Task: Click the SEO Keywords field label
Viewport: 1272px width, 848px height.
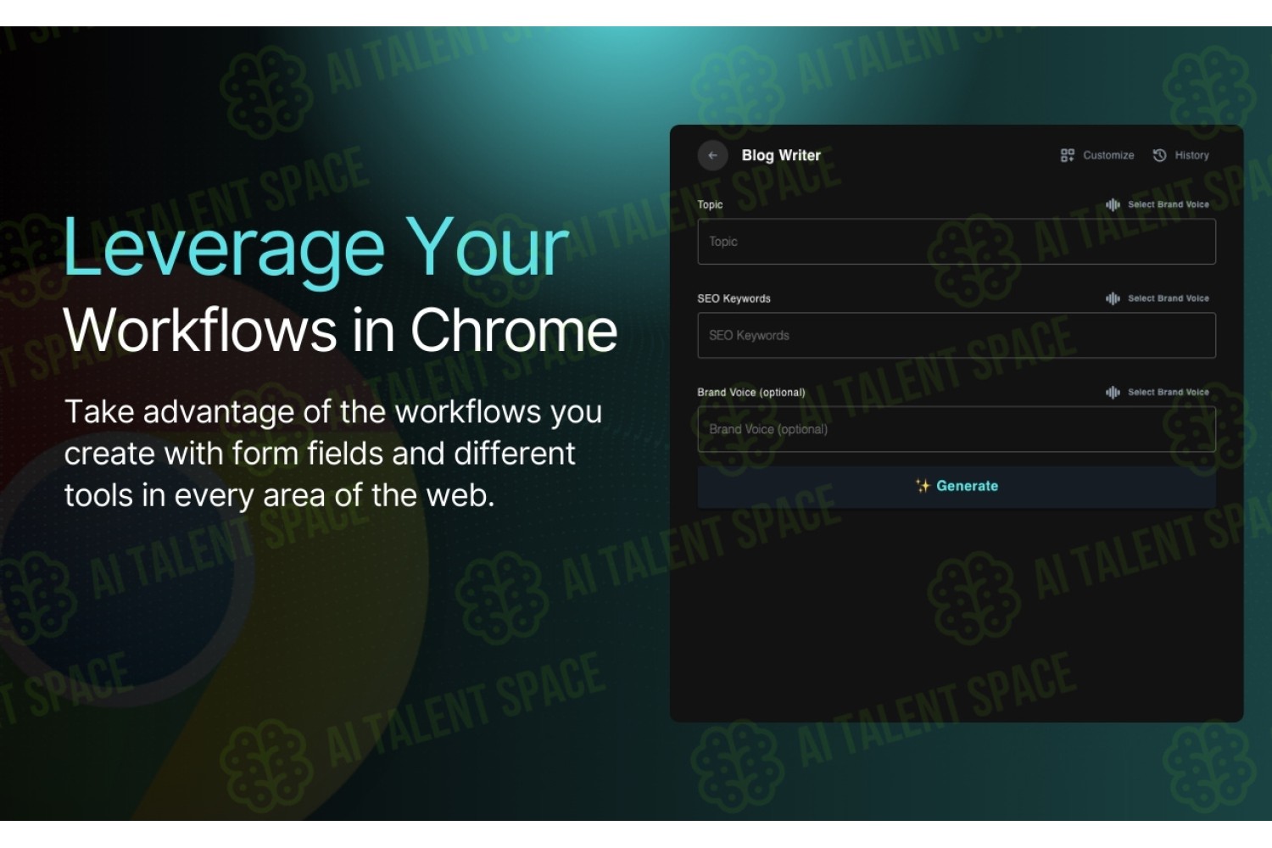Action: click(x=734, y=298)
